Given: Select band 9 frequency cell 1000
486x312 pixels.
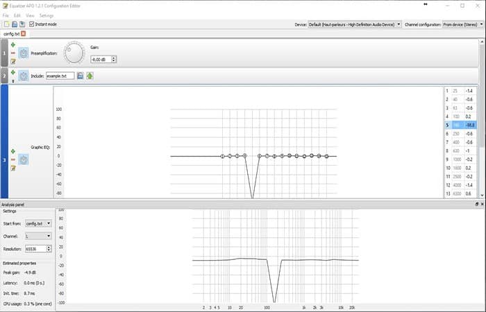Looking at the screenshot, I should pyautogui.click(x=458, y=159).
